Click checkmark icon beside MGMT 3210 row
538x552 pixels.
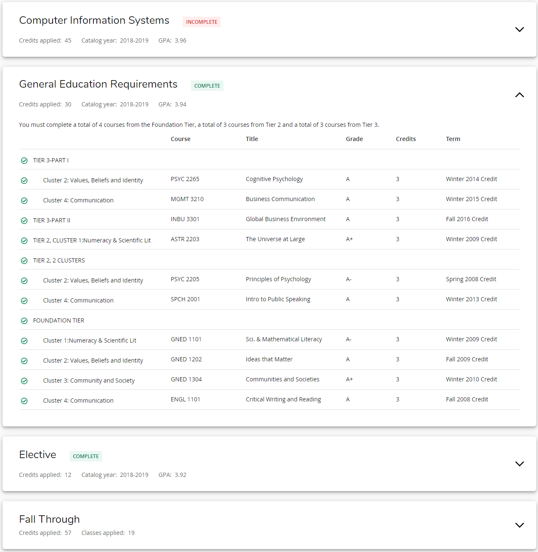pos(24,201)
